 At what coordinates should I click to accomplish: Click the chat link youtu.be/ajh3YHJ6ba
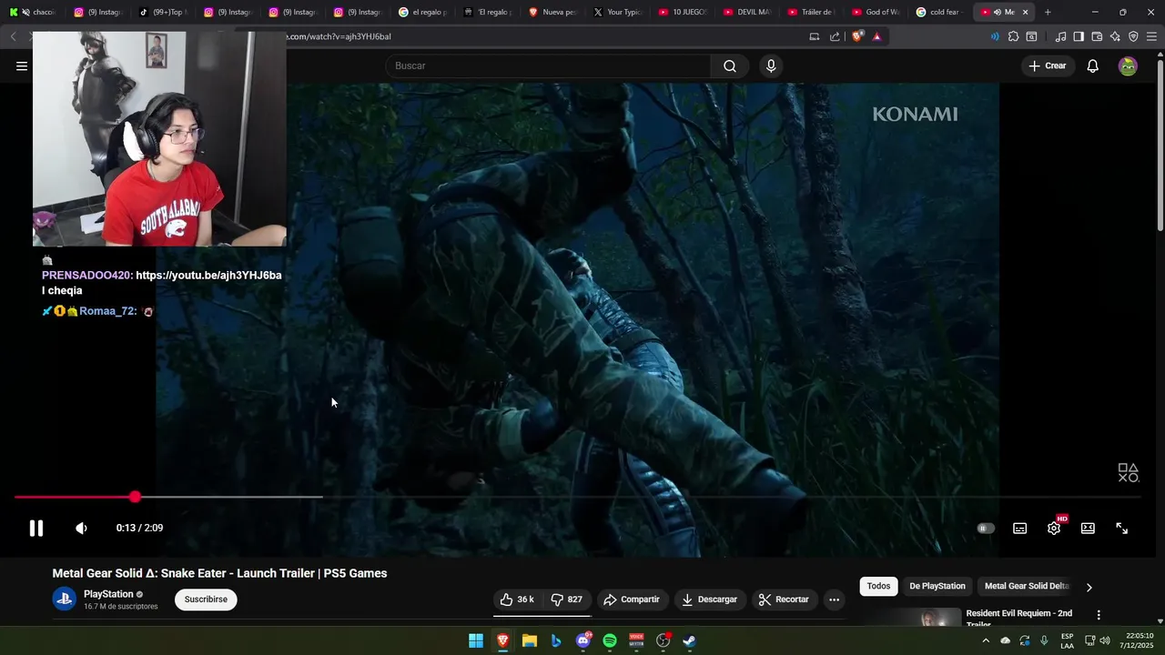(208, 275)
